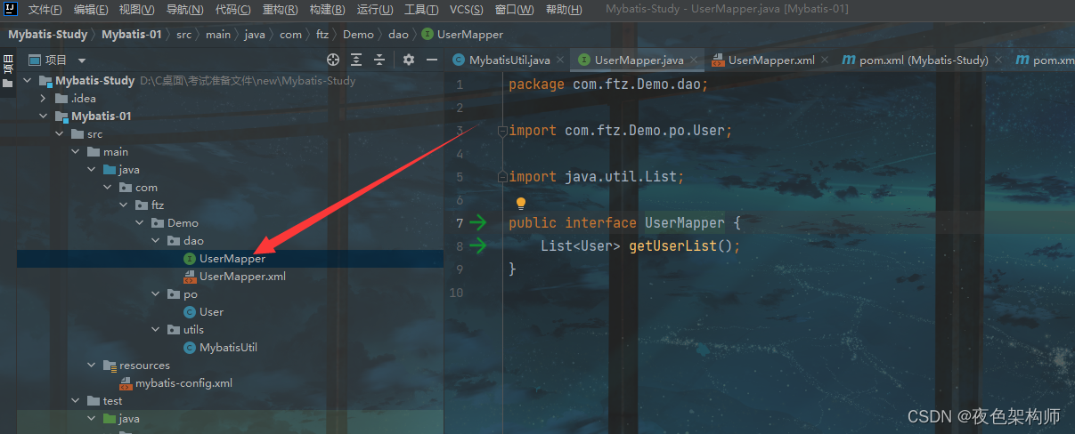
Task: Collapse the test folder
Action: (75, 400)
